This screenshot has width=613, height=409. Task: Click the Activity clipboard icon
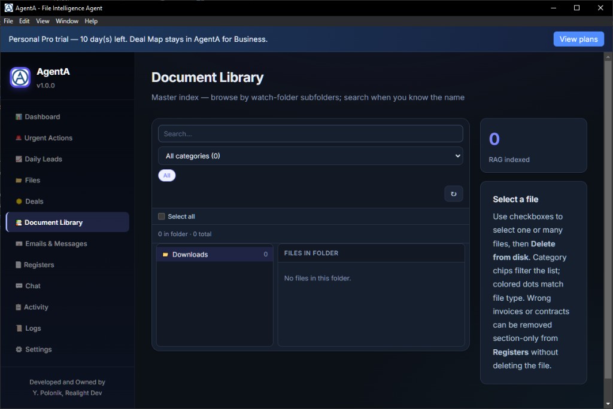(x=18, y=307)
